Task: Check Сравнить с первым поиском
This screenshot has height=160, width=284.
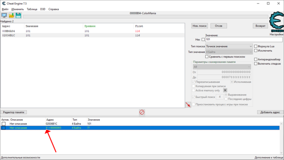Action: [x=207, y=57]
